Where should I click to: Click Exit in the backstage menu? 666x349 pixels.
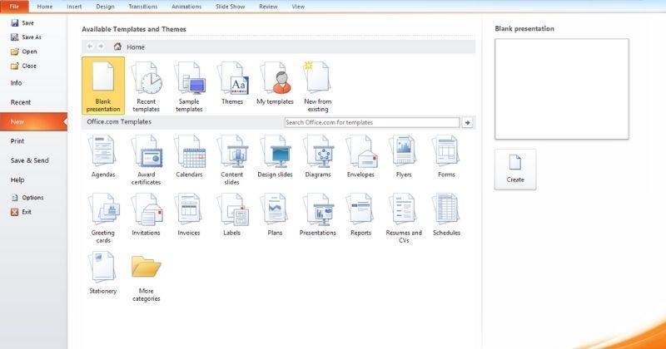(22, 212)
